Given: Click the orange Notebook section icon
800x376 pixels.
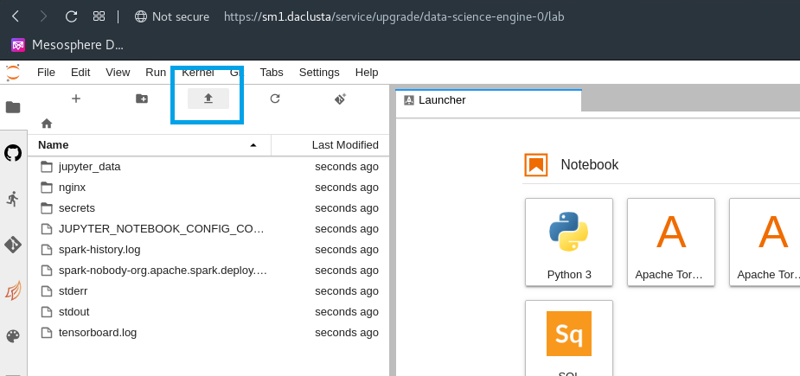Looking at the screenshot, I should 535,165.
